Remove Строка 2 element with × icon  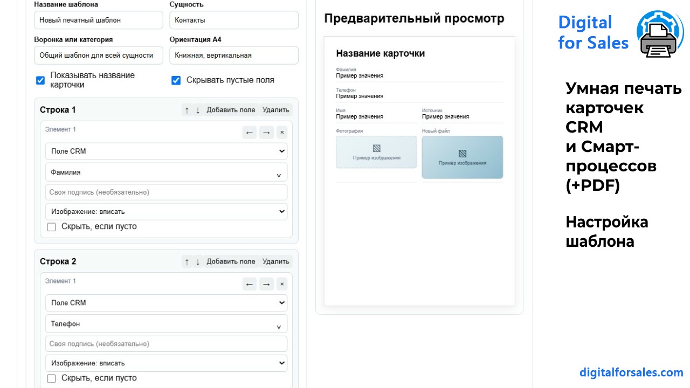pyautogui.click(x=282, y=283)
